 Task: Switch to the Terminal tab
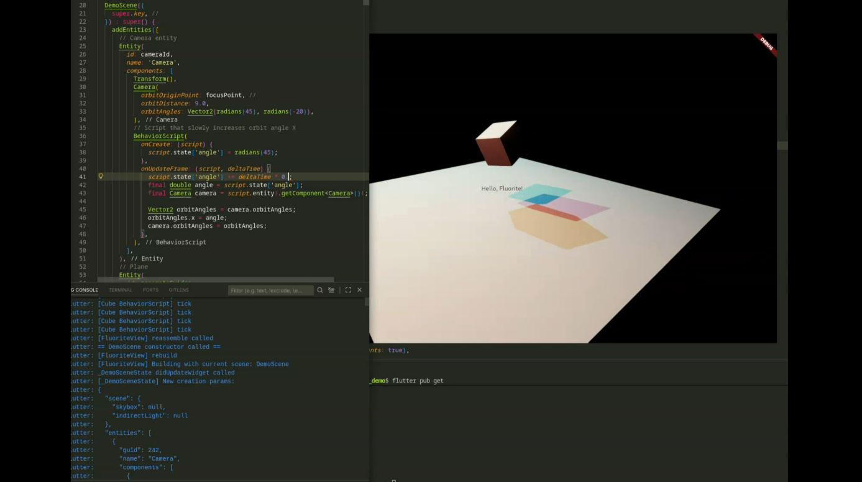[120, 290]
